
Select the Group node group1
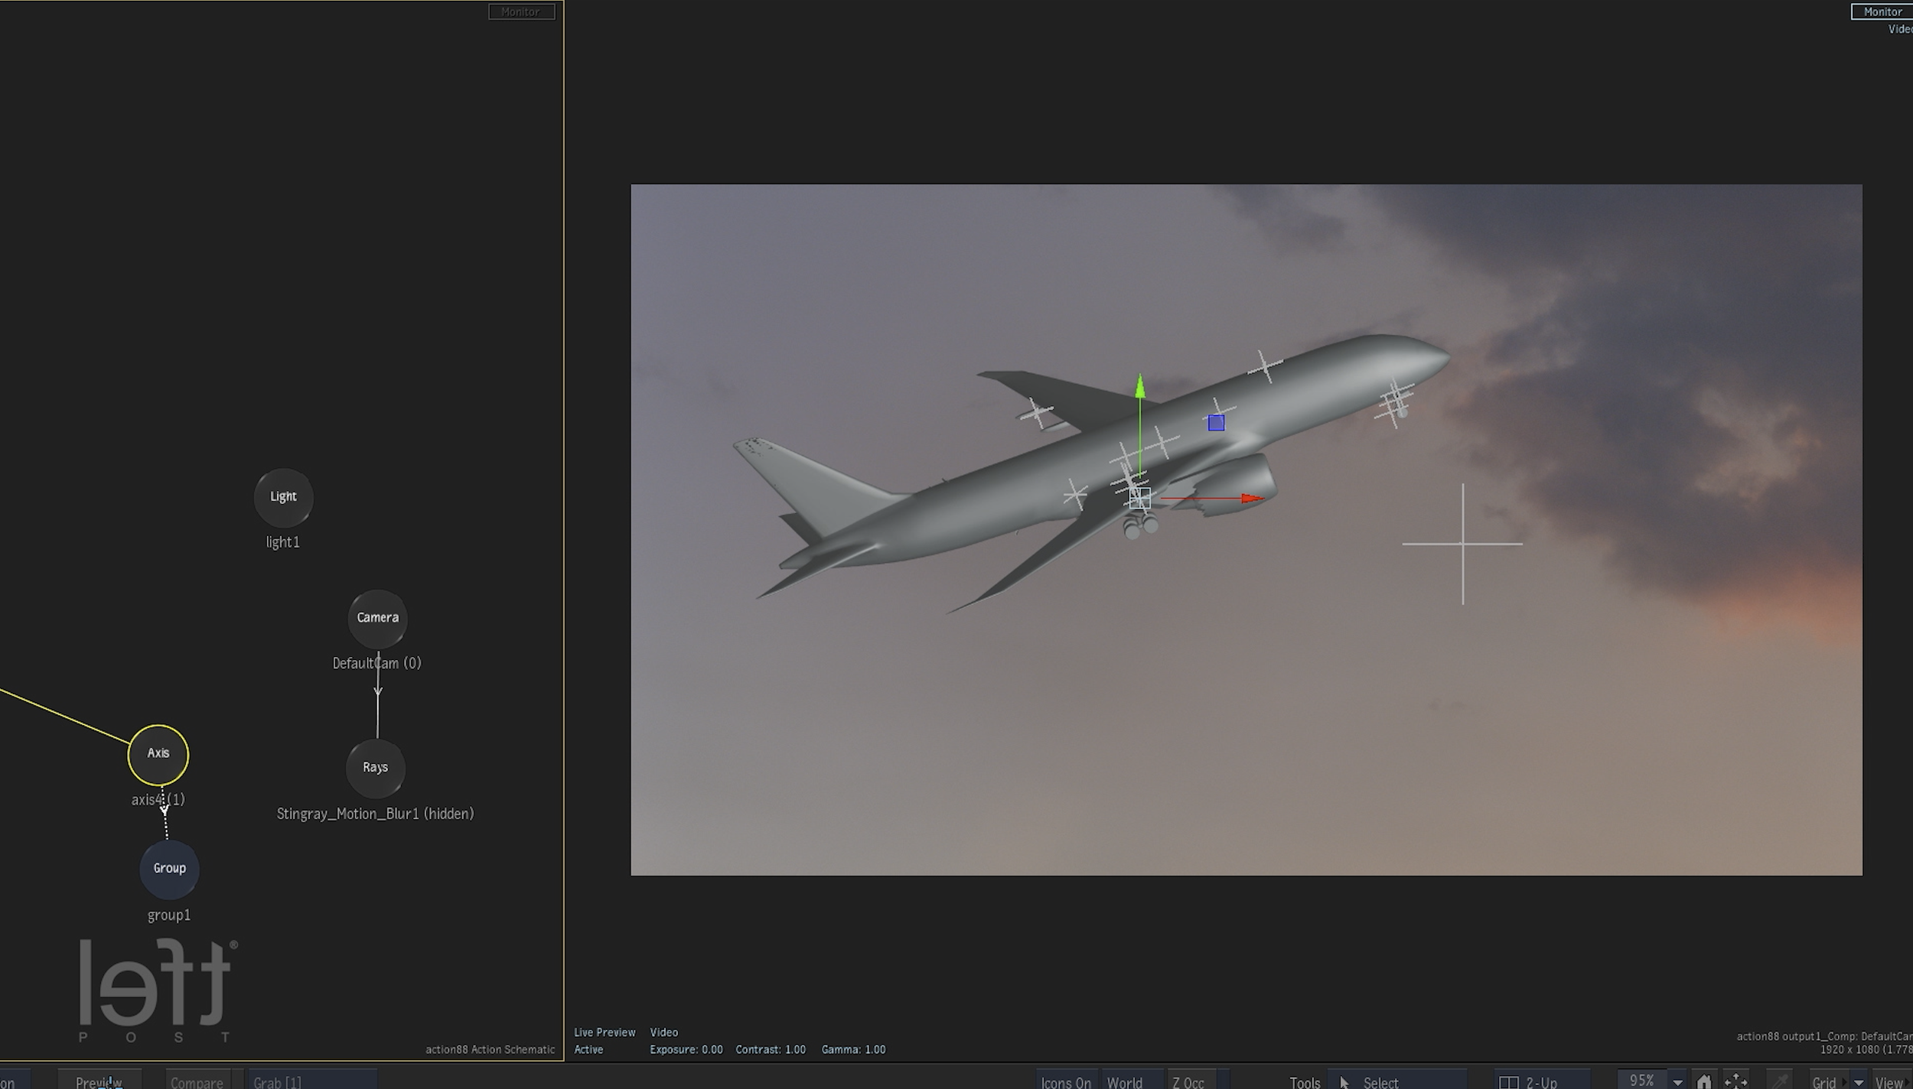click(x=169, y=869)
